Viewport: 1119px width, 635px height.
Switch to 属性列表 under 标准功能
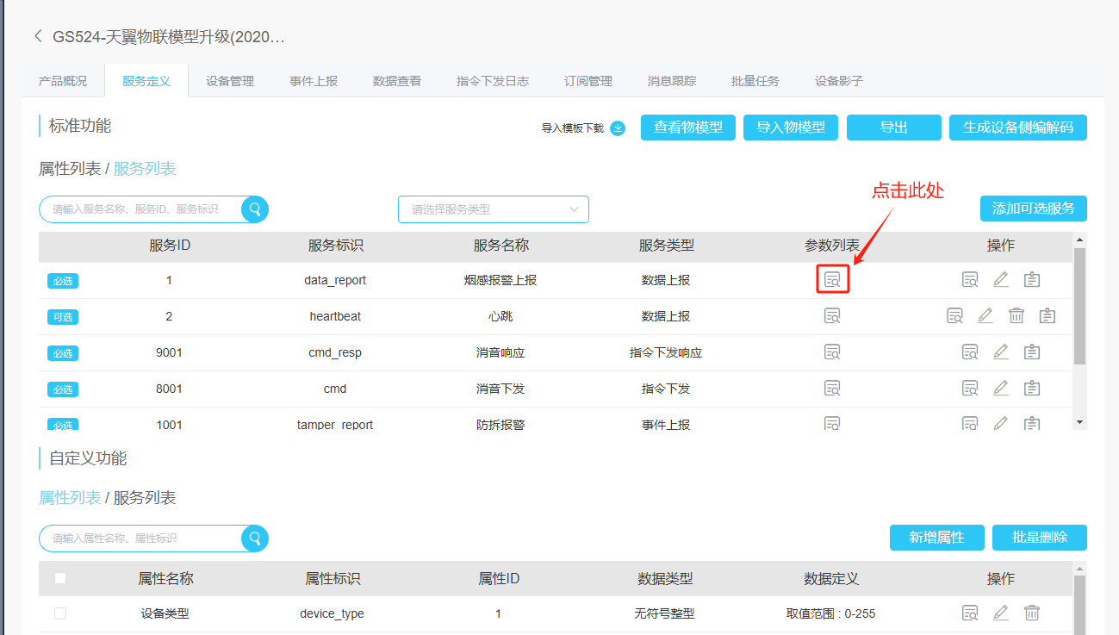click(x=69, y=169)
